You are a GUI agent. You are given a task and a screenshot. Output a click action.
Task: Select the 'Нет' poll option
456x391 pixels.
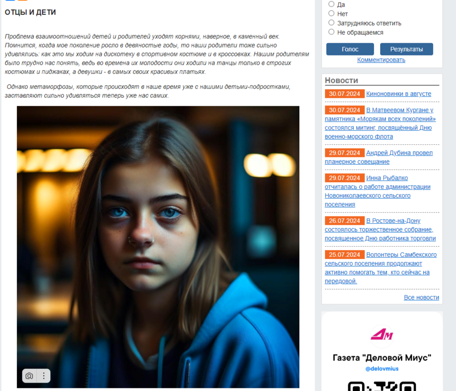(331, 13)
